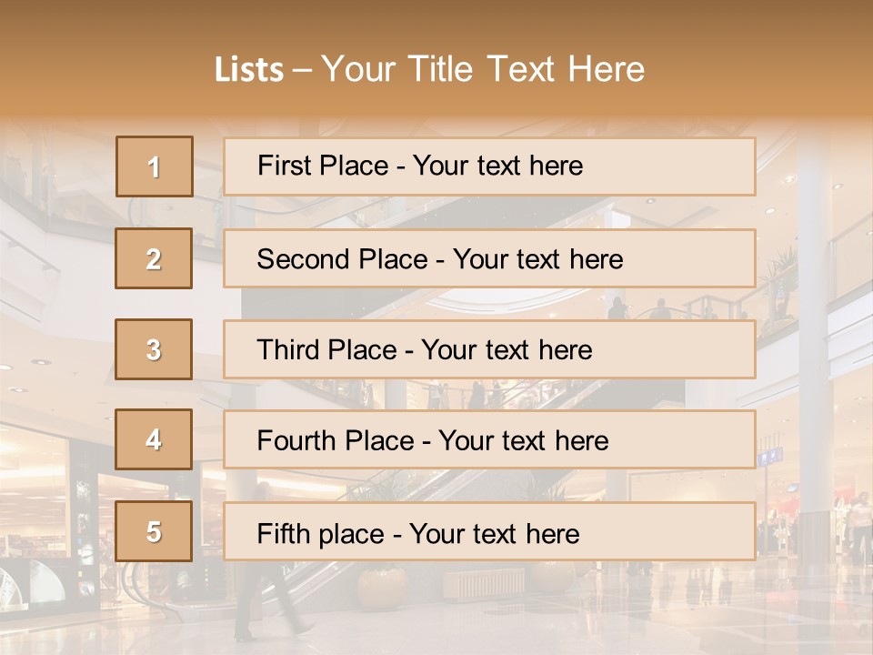
Task: Click the slide title text
Action: pos(430,69)
